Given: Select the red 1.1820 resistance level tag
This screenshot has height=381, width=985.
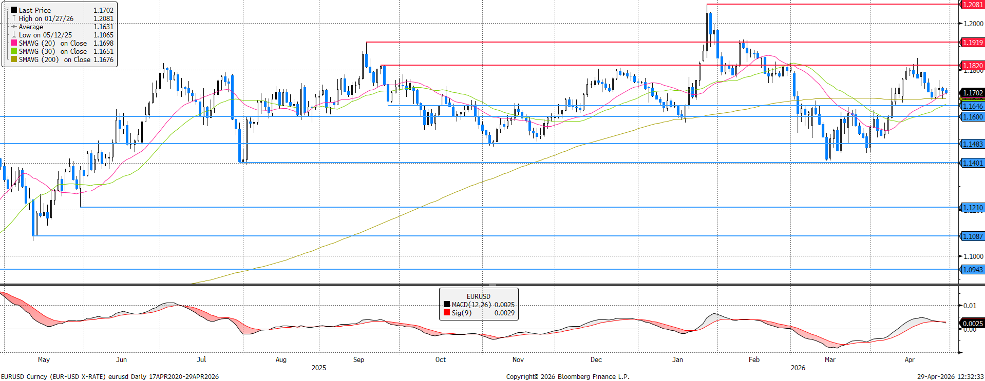Looking at the screenshot, I should click(972, 66).
